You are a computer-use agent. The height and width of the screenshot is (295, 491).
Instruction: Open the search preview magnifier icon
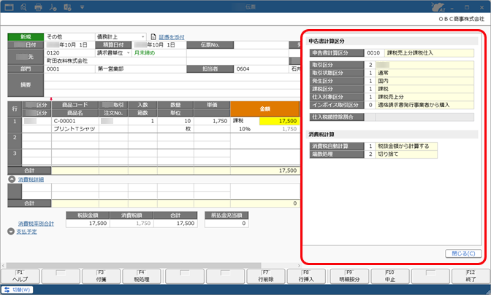[23, 7]
